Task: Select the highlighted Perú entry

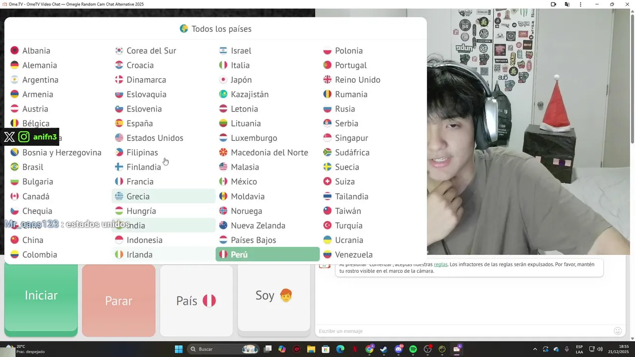Action: (267, 254)
